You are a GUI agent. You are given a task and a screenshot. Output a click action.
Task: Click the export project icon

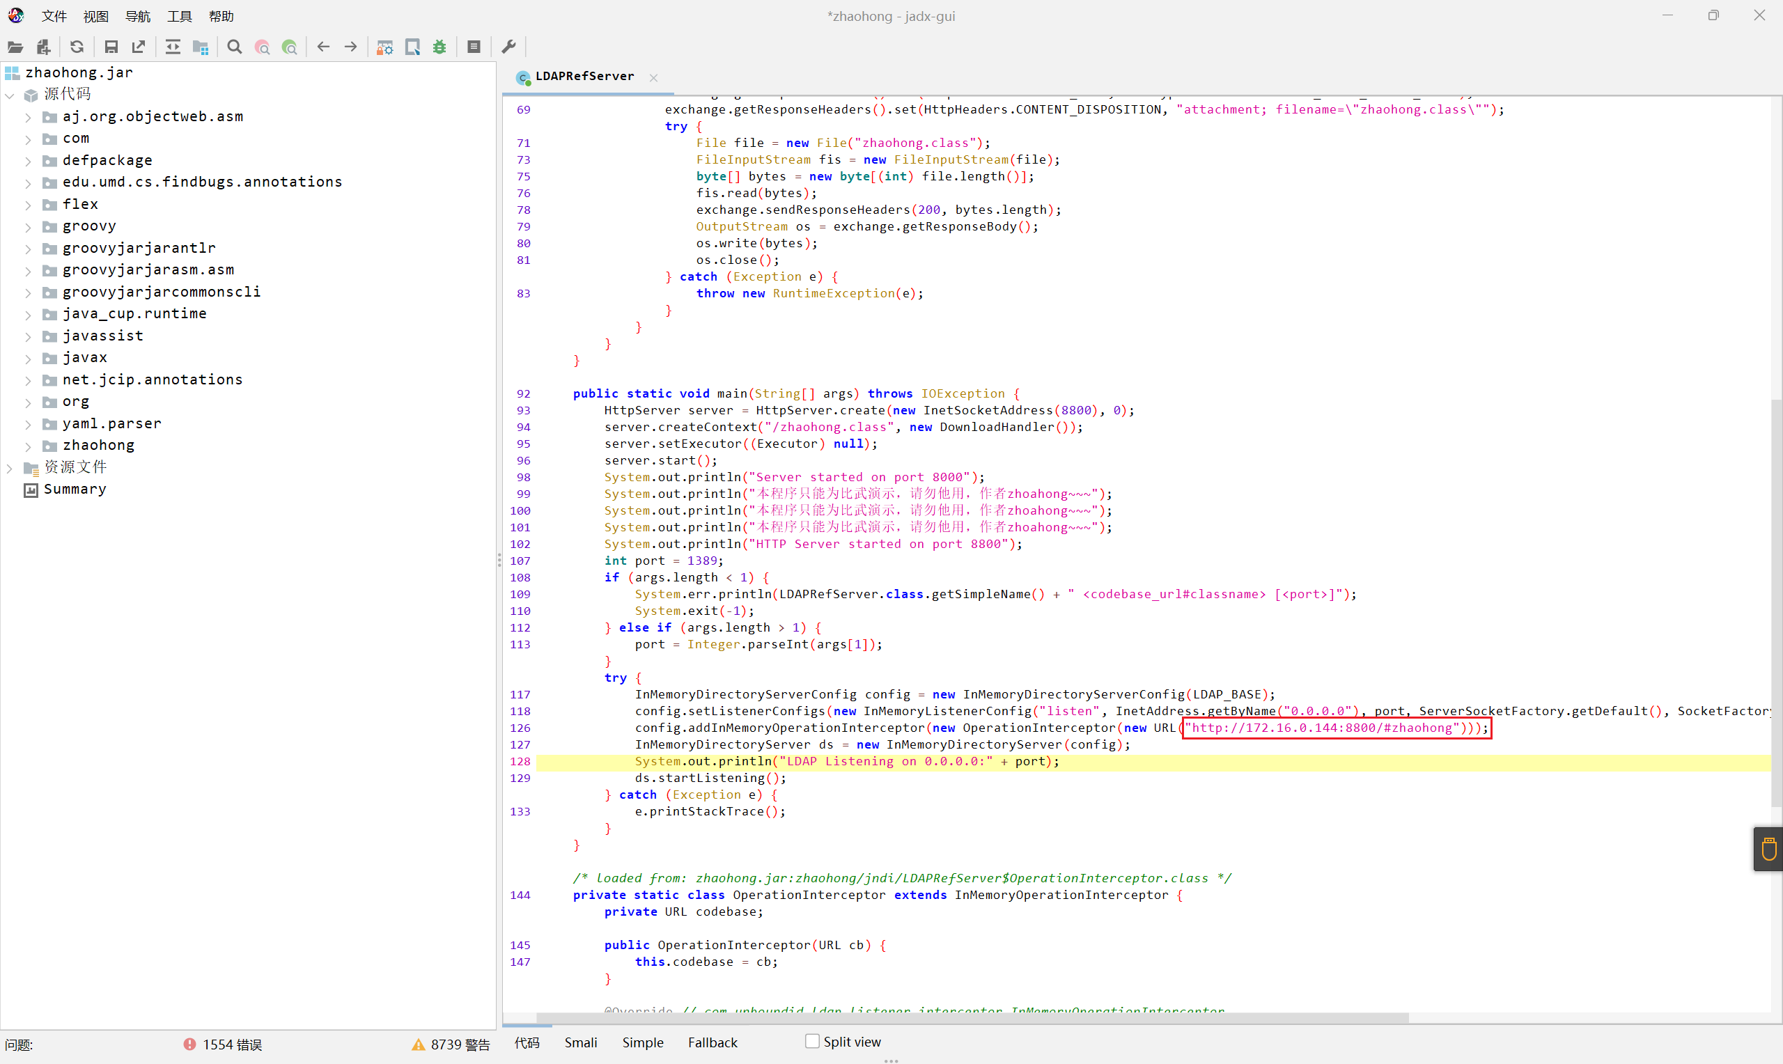[139, 47]
